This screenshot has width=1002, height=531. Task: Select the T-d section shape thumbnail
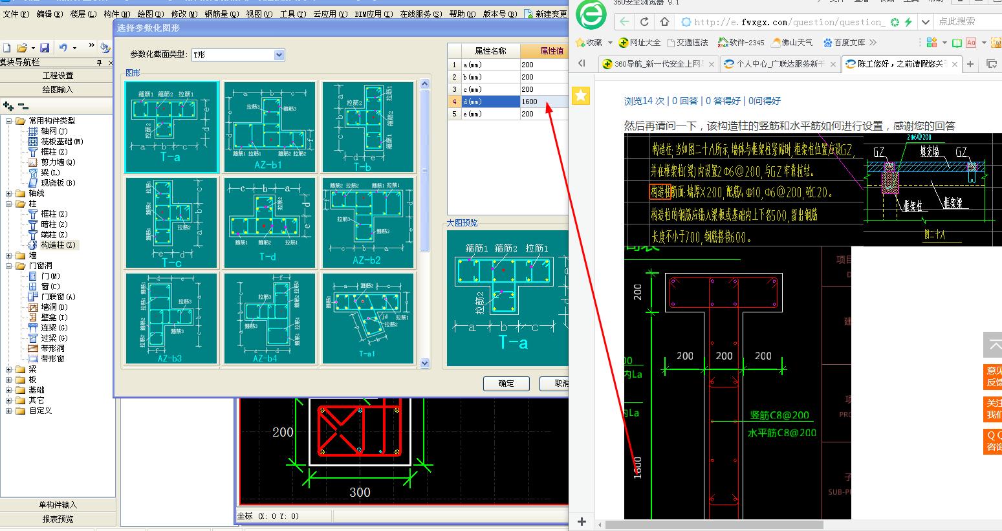tap(270, 222)
